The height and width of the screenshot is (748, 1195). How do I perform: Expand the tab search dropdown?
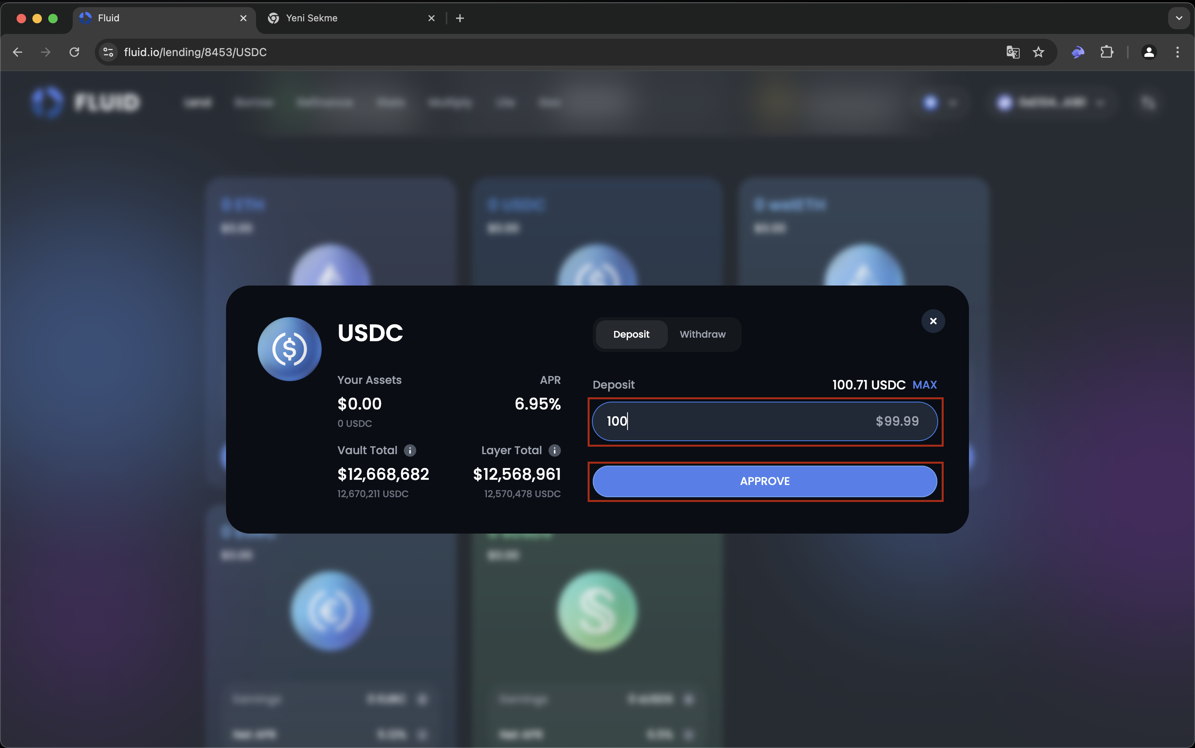click(x=1179, y=18)
